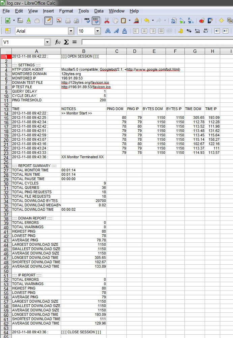Expand the Name Box dropdown
This screenshot has width=233, height=338.
[x=48, y=42]
